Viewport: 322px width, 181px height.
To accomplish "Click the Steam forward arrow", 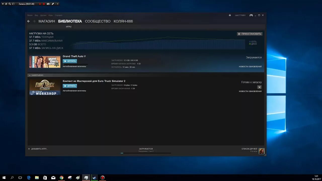I will (34, 21).
